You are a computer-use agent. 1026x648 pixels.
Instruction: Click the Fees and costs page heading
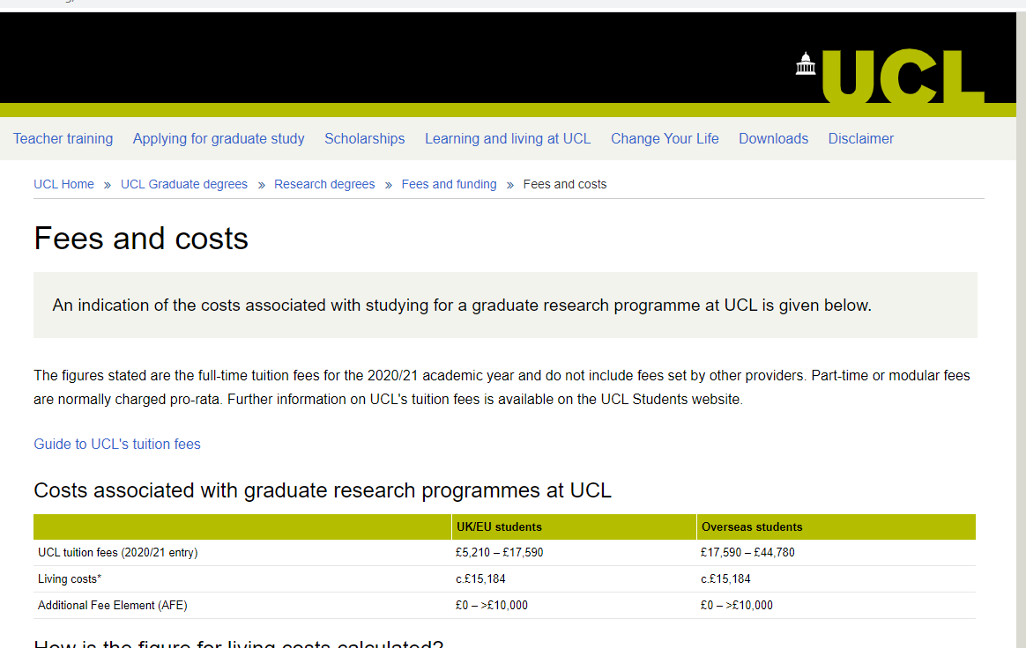(141, 239)
